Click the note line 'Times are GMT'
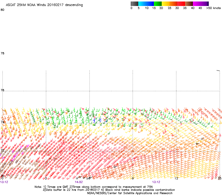The height and width of the screenshot is (195, 222). (94, 187)
